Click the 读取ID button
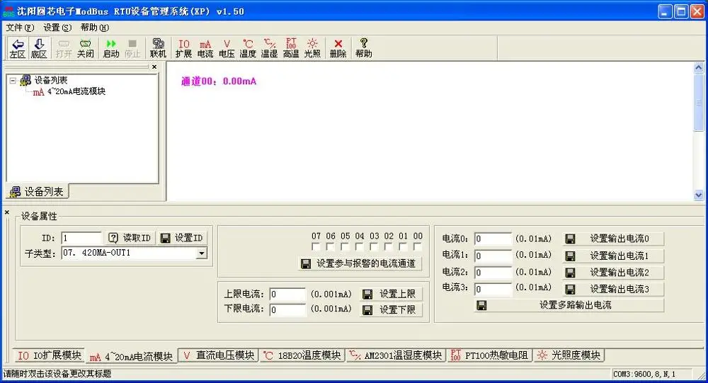Viewport: 708px width, 383px height. pyautogui.click(x=130, y=238)
